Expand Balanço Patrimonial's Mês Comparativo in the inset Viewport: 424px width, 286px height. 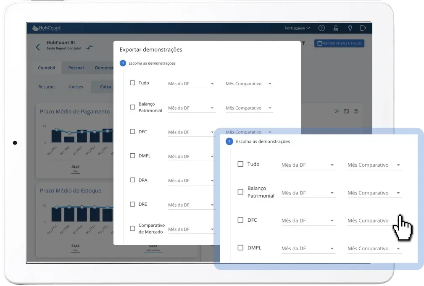coord(374,193)
